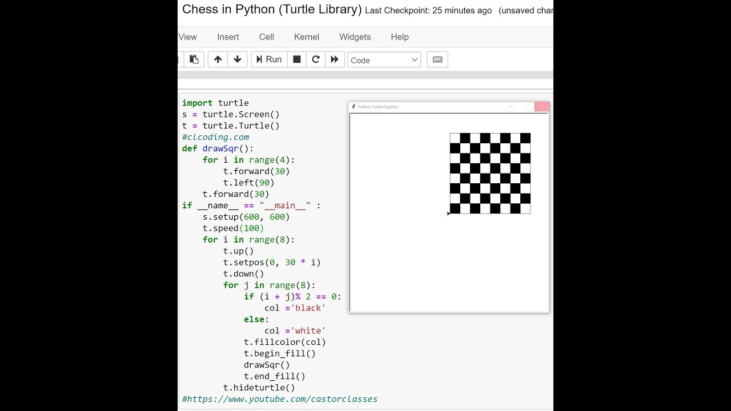Click the 't.setpos(0, 30 * i)' line

pyautogui.click(x=272, y=263)
